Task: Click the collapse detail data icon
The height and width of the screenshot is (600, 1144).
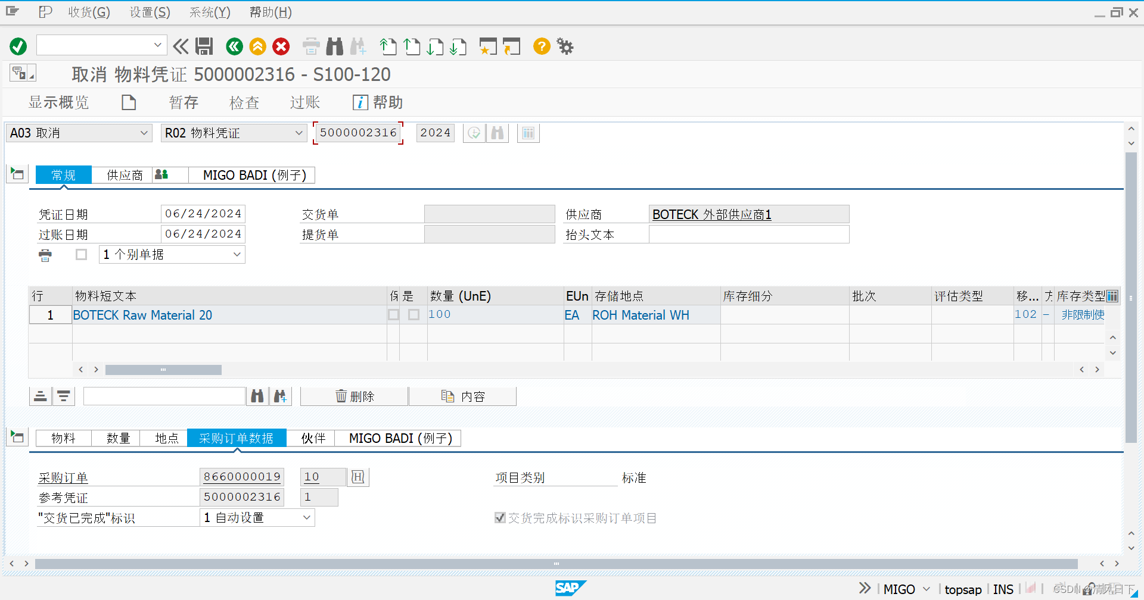Action: pyautogui.click(x=17, y=437)
